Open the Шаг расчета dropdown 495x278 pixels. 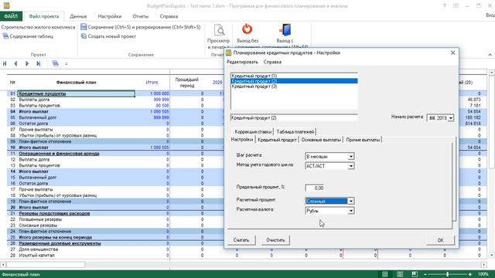tap(350, 156)
